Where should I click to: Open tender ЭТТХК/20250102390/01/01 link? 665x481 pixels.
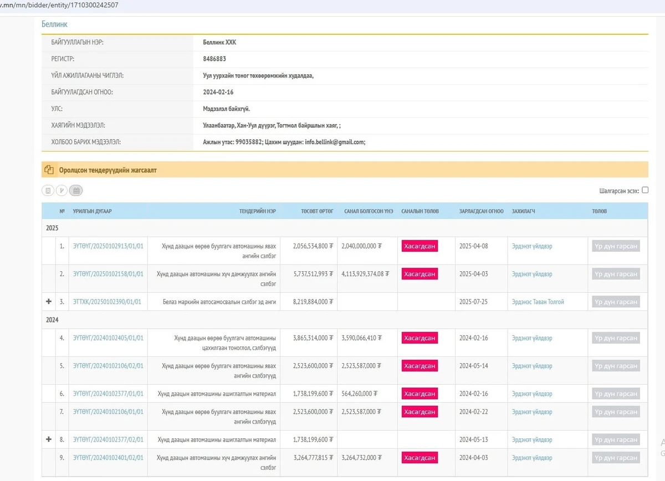[107, 302]
